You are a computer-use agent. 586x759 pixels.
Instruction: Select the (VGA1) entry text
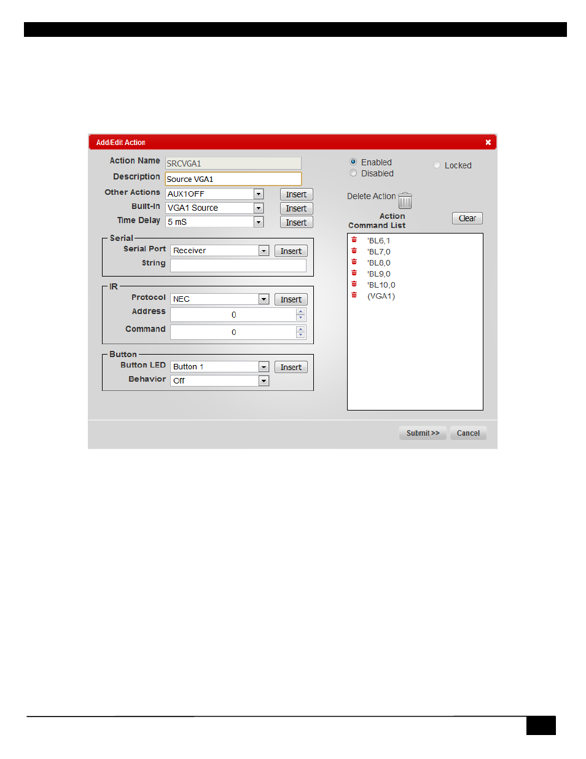381,296
